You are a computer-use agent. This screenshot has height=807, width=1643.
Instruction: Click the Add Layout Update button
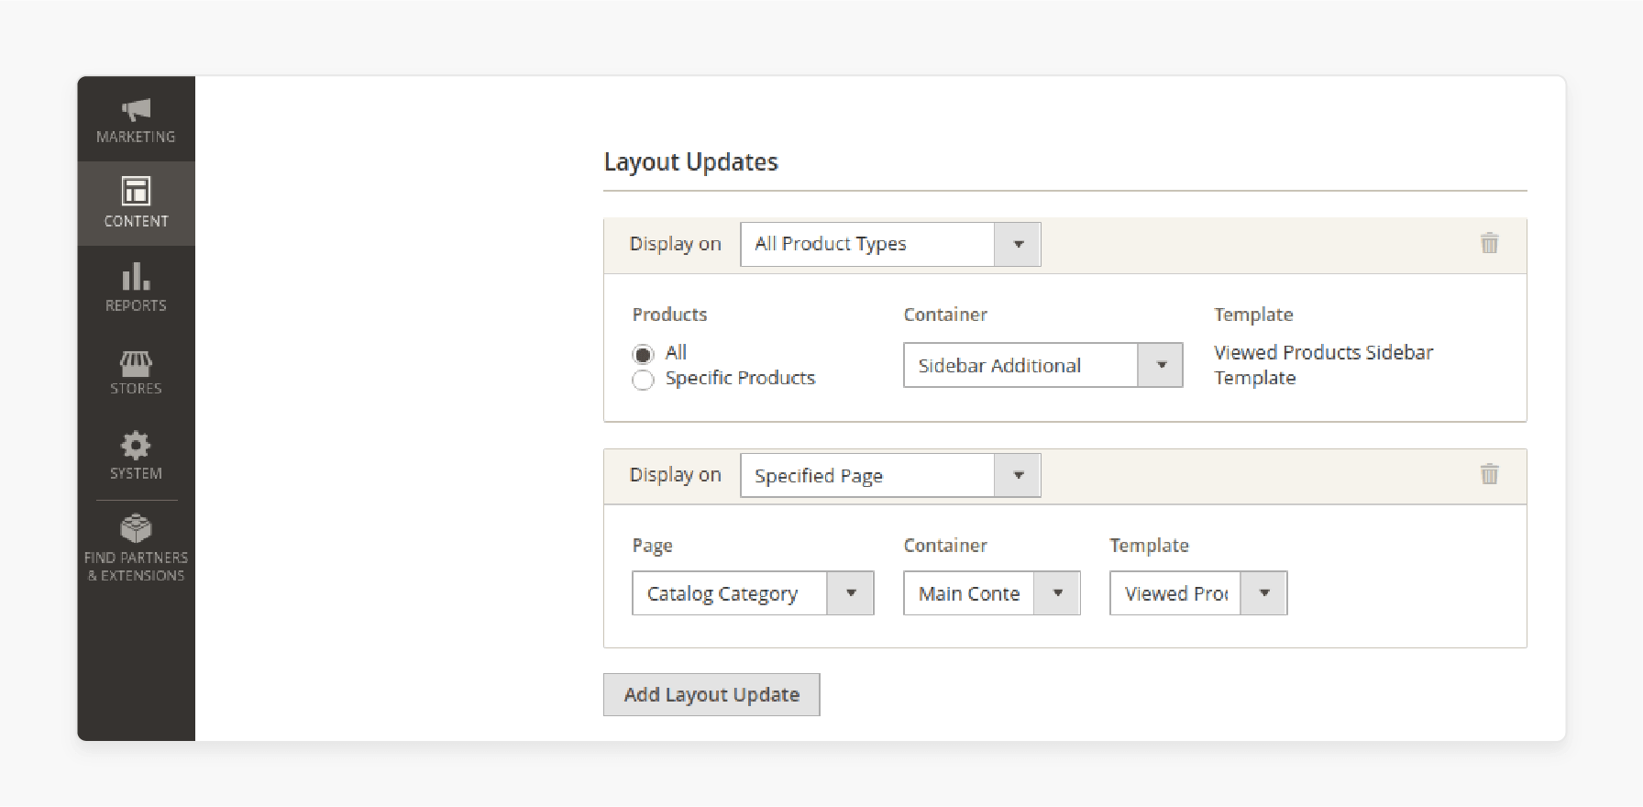(x=711, y=694)
